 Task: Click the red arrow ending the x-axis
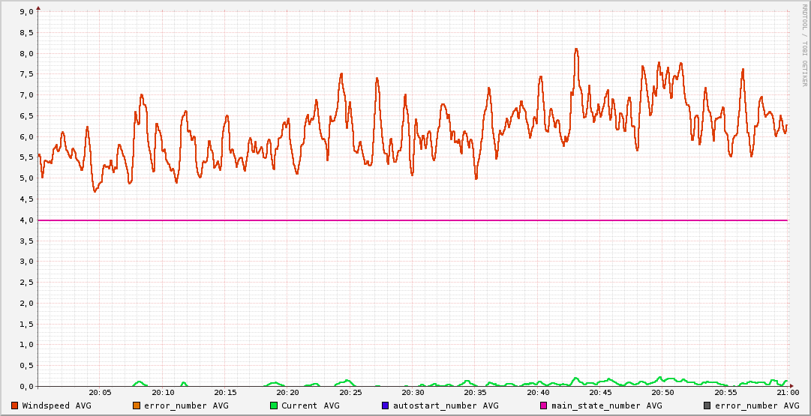click(791, 386)
